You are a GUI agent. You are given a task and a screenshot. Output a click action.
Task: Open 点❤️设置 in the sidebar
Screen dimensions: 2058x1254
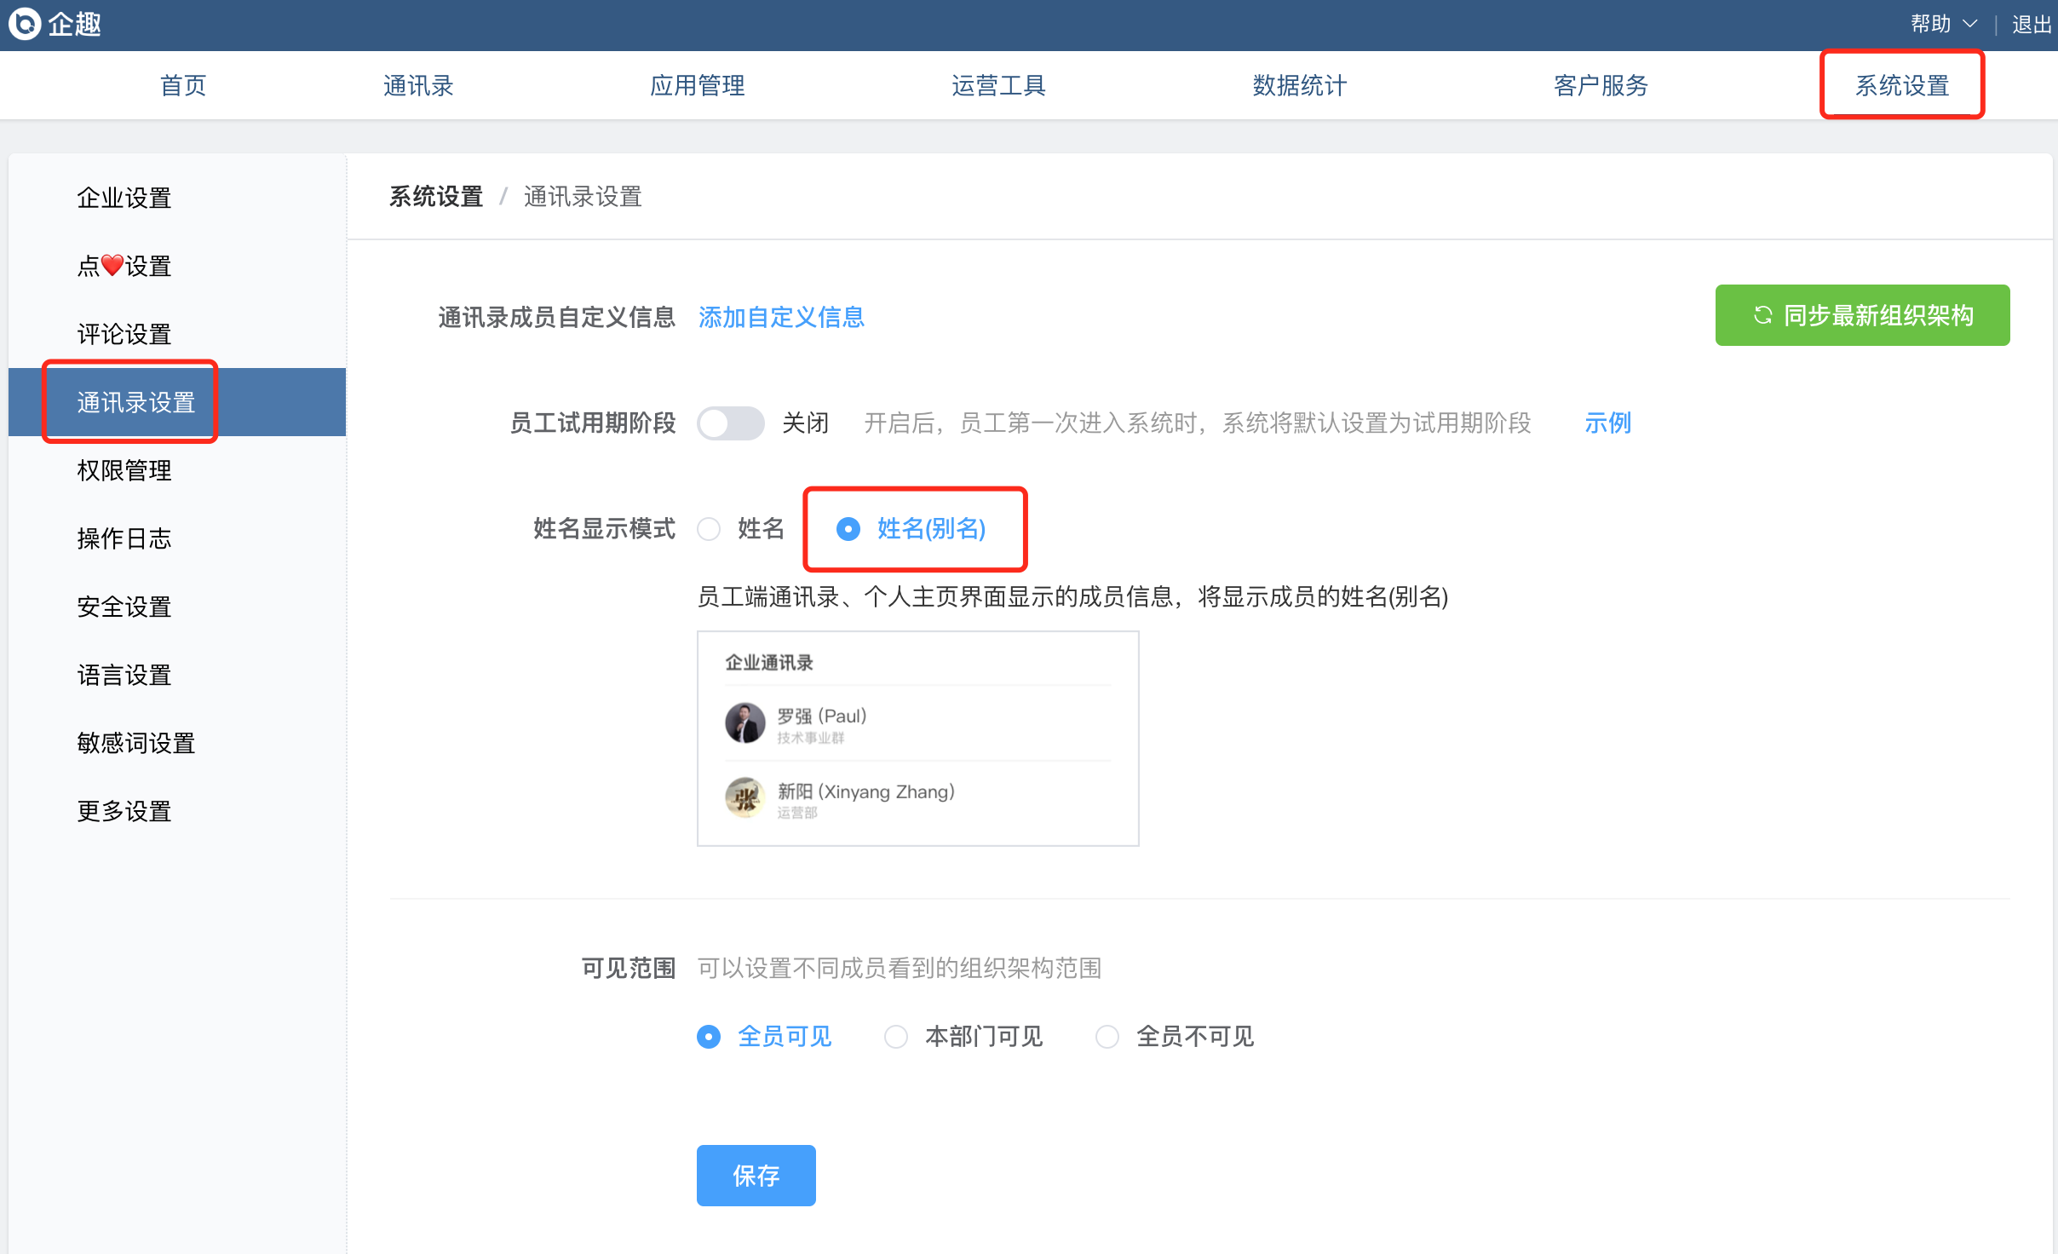click(x=124, y=266)
